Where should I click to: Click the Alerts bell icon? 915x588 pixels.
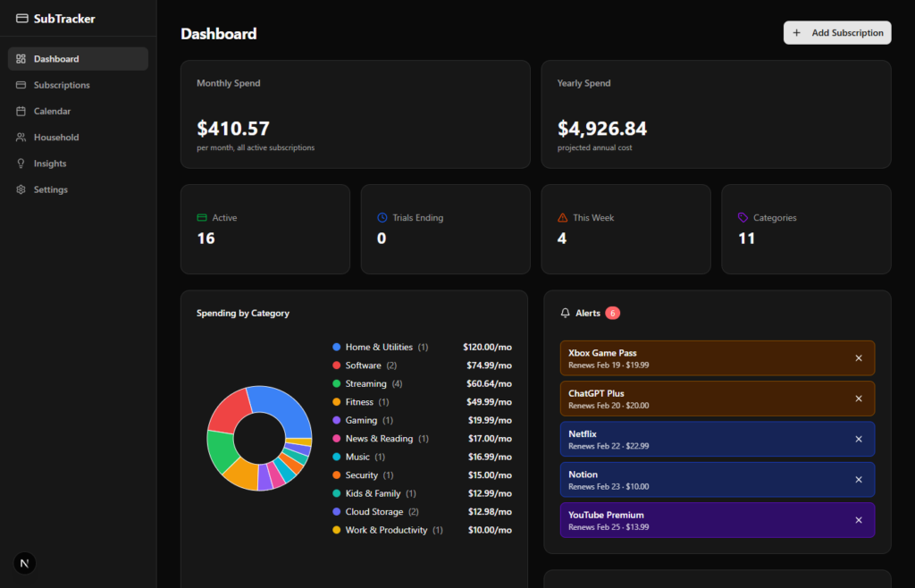click(565, 313)
